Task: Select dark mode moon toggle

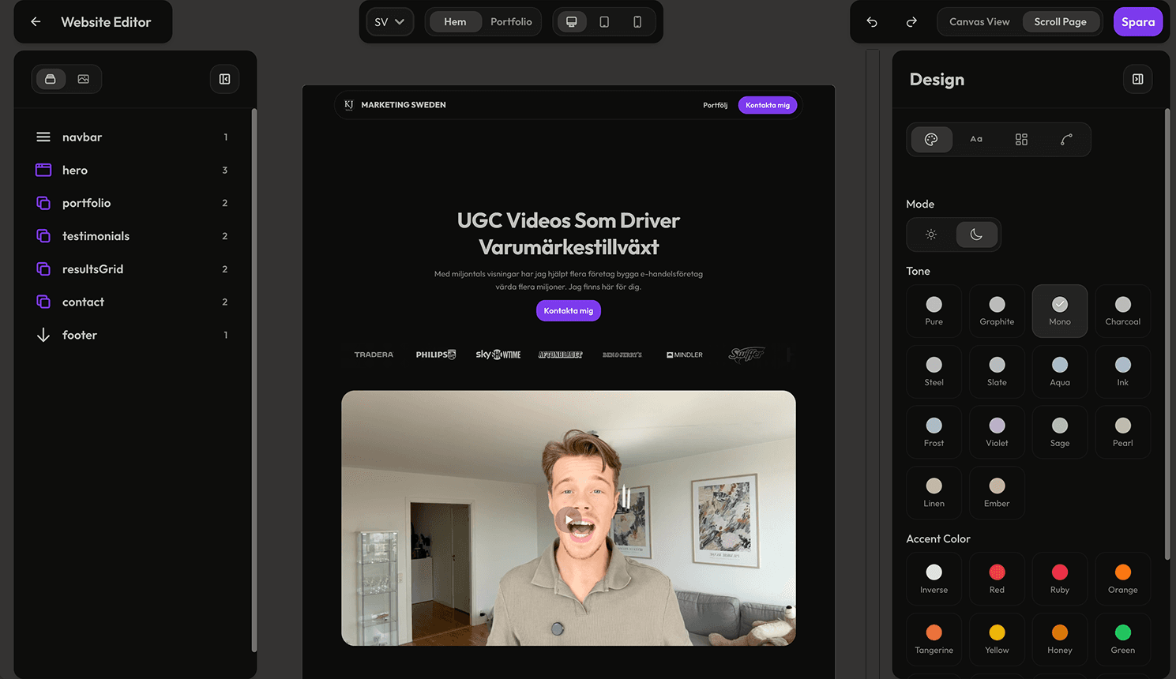Action: click(976, 234)
